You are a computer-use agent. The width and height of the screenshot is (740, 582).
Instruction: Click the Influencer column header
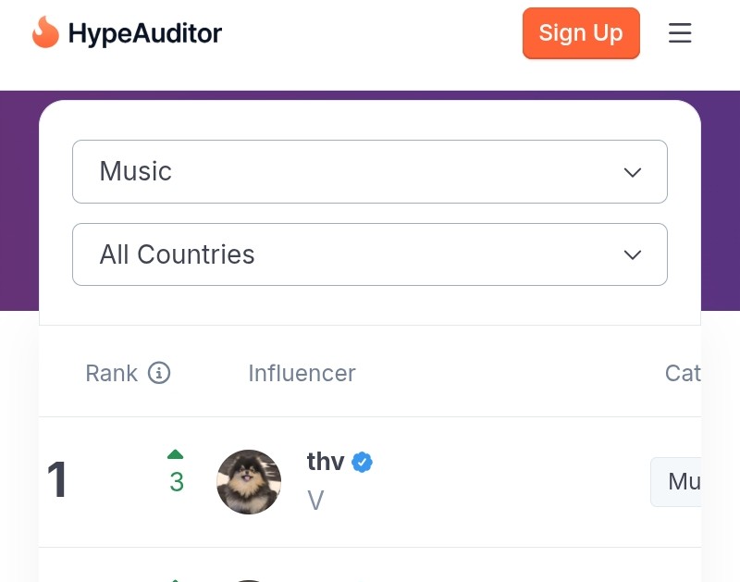pos(302,373)
